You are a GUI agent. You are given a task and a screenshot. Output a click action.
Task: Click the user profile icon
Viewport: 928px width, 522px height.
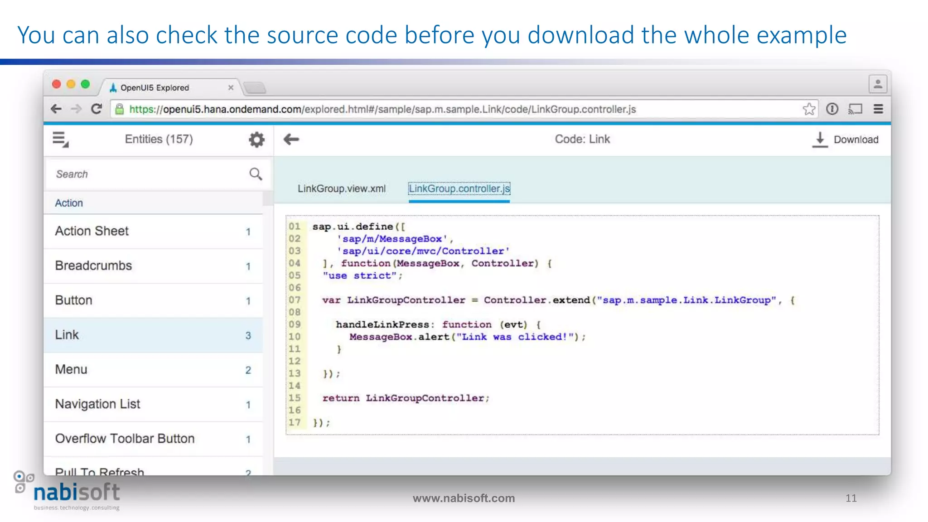click(878, 84)
